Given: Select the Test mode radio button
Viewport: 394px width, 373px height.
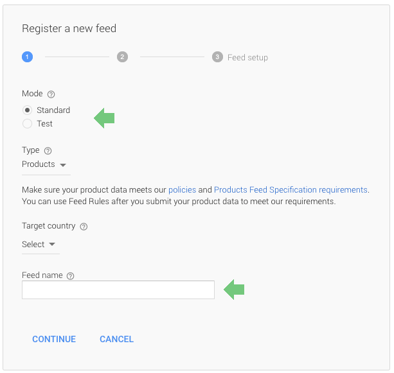Looking at the screenshot, I should point(28,124).
